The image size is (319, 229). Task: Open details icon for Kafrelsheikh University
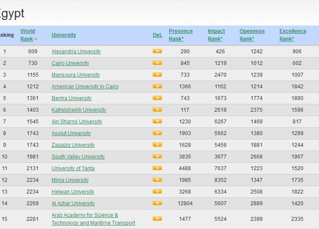157,110
